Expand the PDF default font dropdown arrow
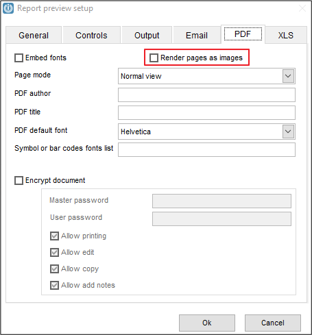Viewport: 312px width, 335px height. coord(288,132)
